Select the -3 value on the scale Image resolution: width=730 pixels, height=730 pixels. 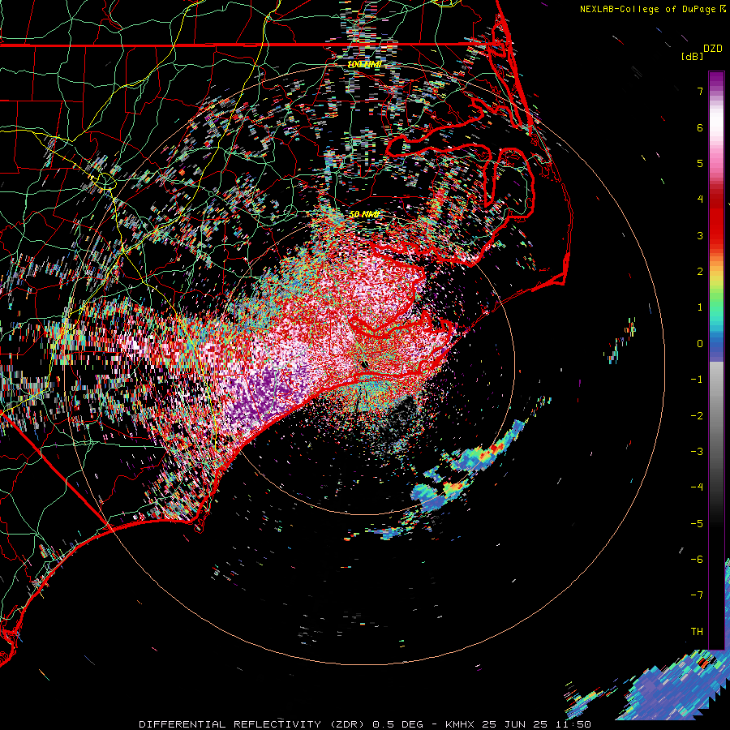pyautogui.click(x=697, y=452)
